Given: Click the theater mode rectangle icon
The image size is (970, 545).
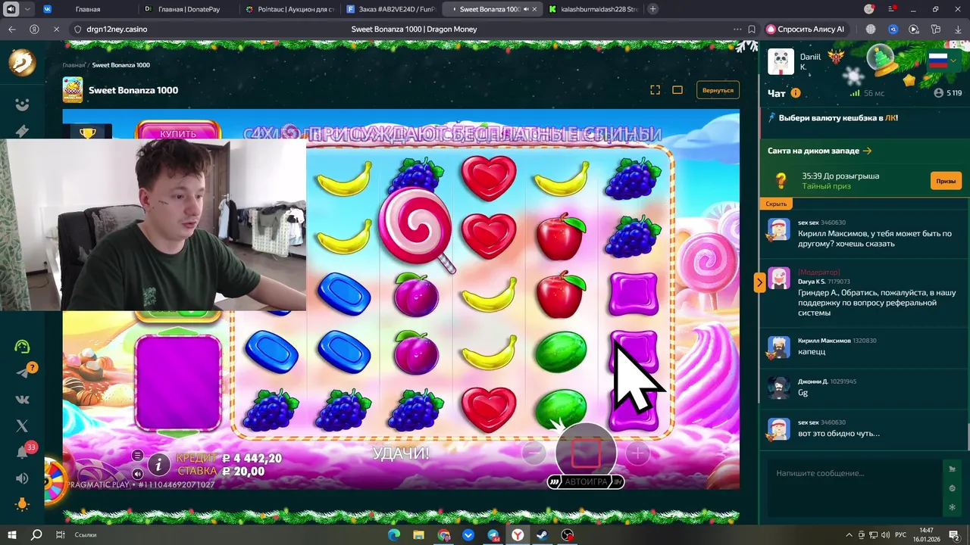Looking at the screenshot, I should click(x=677, y=90).
